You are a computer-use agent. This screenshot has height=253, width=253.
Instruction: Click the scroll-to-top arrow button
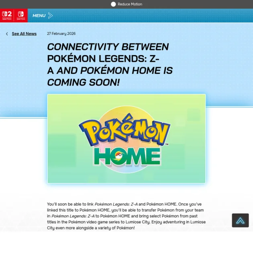click(x=240, y=220)
